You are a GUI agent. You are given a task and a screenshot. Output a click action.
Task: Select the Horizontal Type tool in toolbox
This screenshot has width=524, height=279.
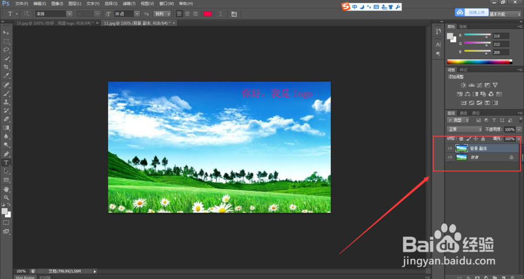[x=6, y=163]
